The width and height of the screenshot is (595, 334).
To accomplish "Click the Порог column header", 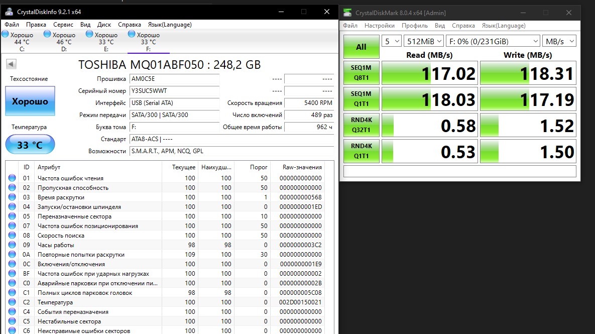I will tap(259, 167).
